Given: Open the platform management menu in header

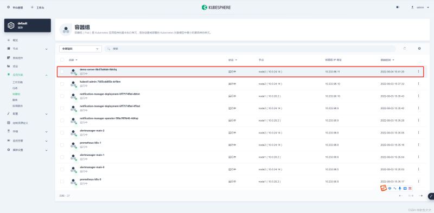Looking at the screenshot, I should 15,8.
